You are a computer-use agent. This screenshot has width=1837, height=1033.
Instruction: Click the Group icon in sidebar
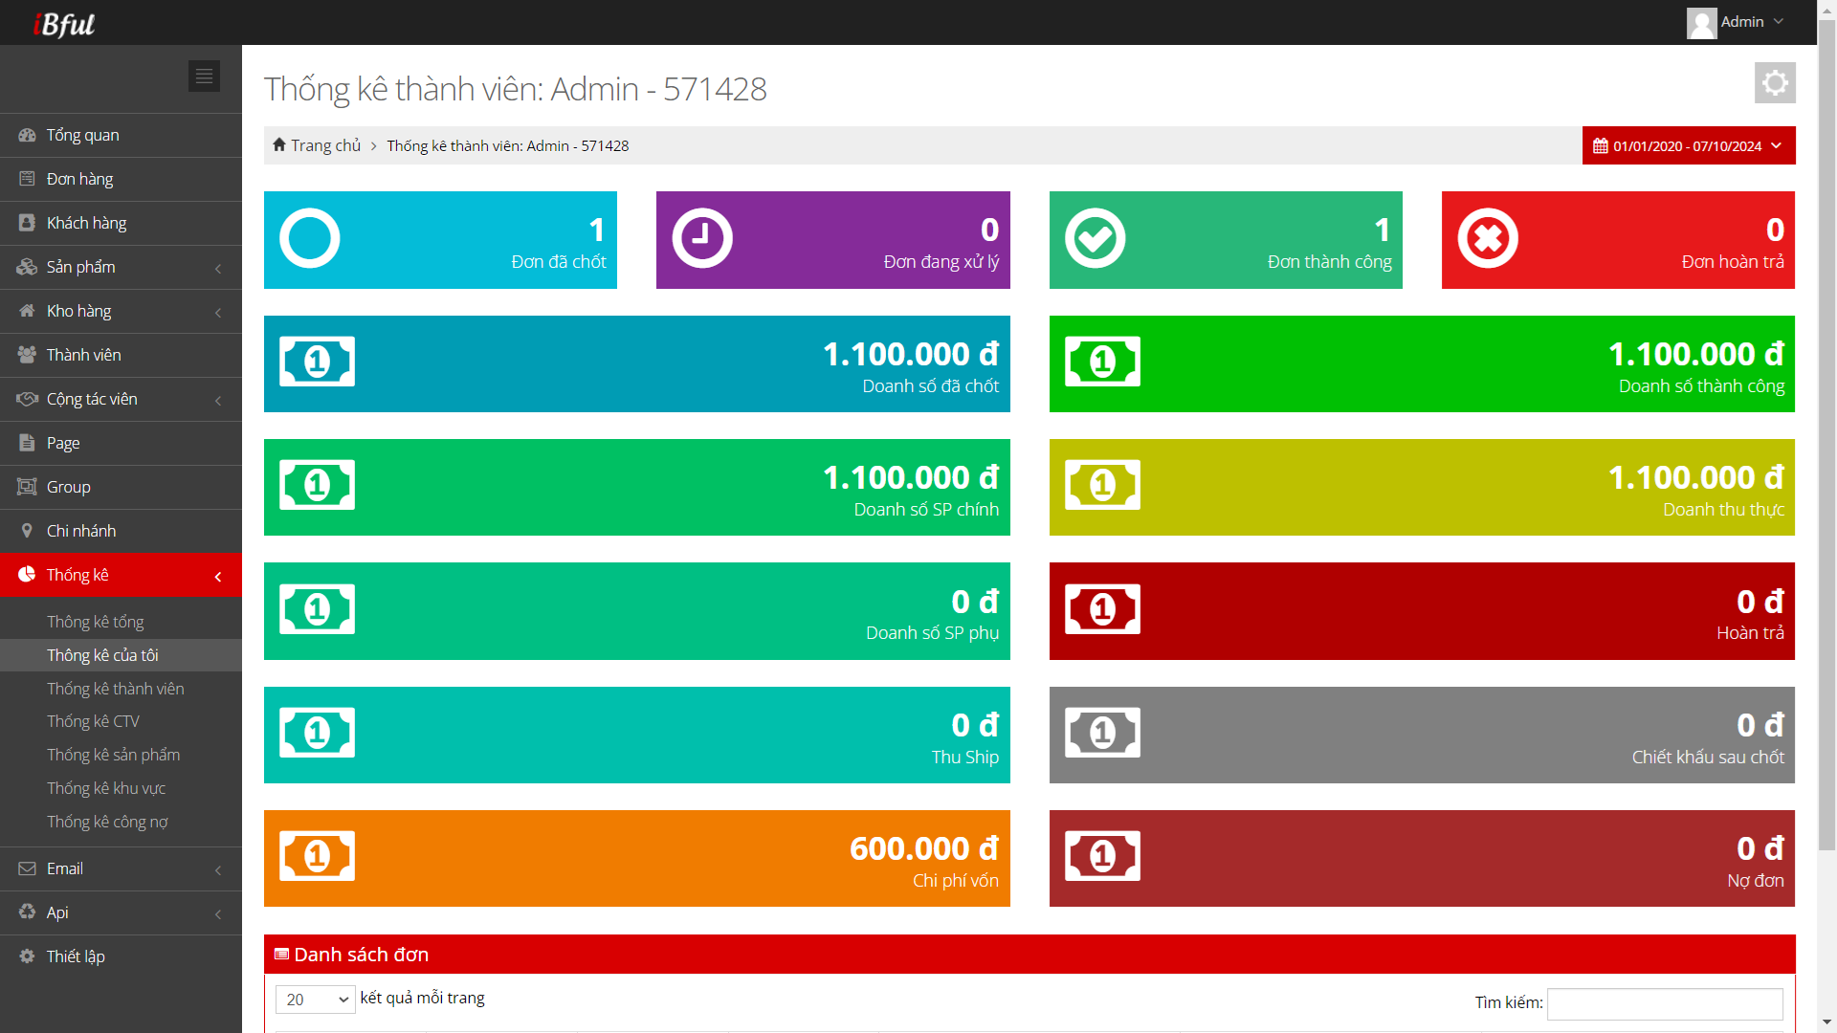click(27, 487)
